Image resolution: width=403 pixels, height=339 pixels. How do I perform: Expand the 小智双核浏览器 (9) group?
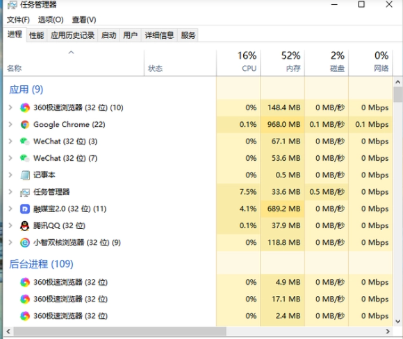[x=10, y=243]
